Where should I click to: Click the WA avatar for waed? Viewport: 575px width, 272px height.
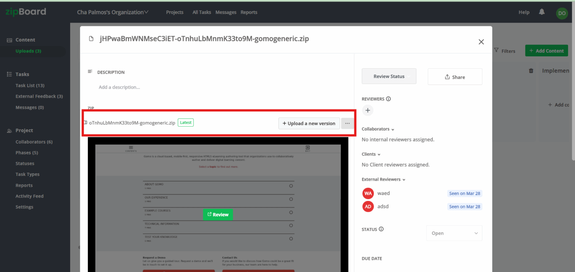tap(368, 193)
